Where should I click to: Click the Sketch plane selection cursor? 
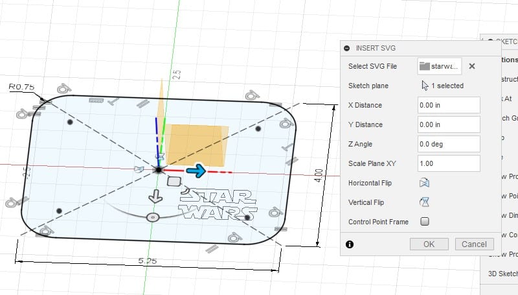pos(425,86)
